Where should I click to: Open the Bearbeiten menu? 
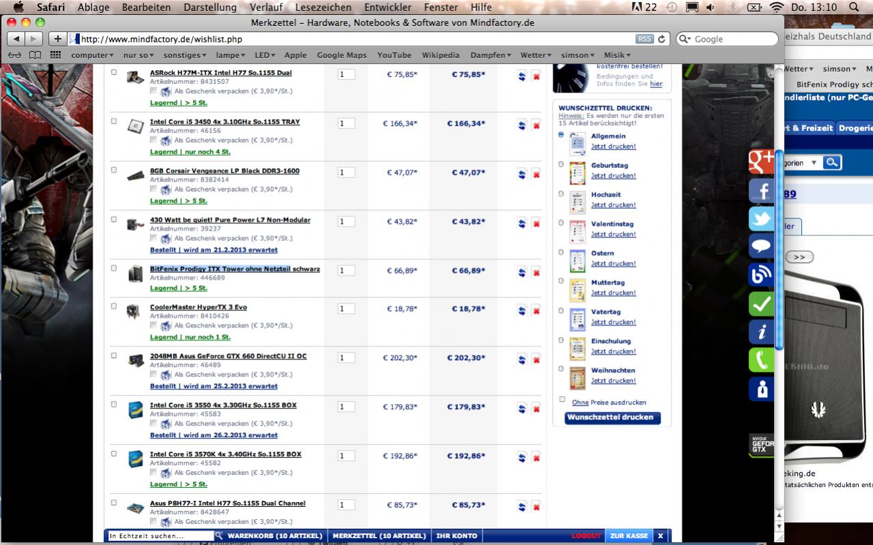click(146, 7)
